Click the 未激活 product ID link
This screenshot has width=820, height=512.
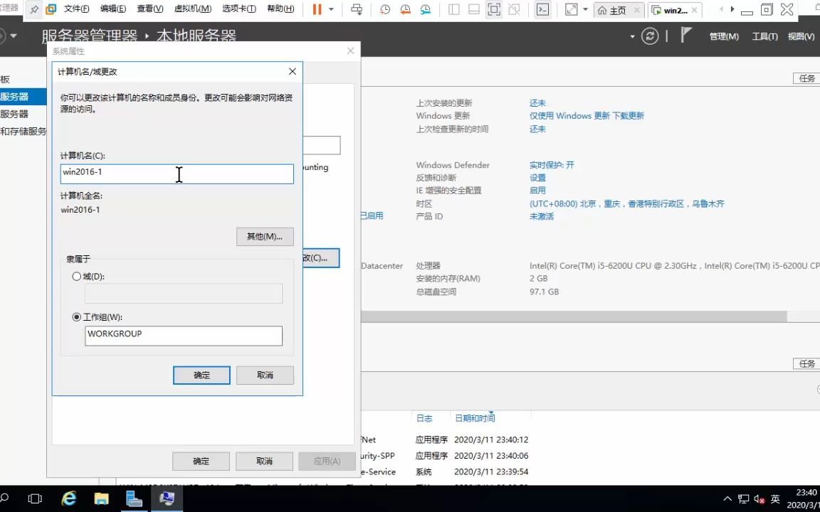pyautogui.click(x=541, y=217)
